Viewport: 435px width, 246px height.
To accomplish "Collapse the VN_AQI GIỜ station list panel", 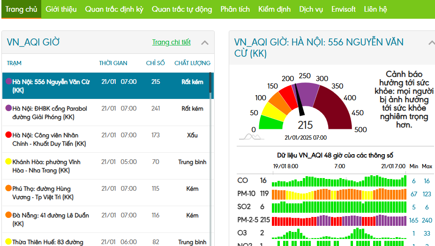I will coord(205,43).
